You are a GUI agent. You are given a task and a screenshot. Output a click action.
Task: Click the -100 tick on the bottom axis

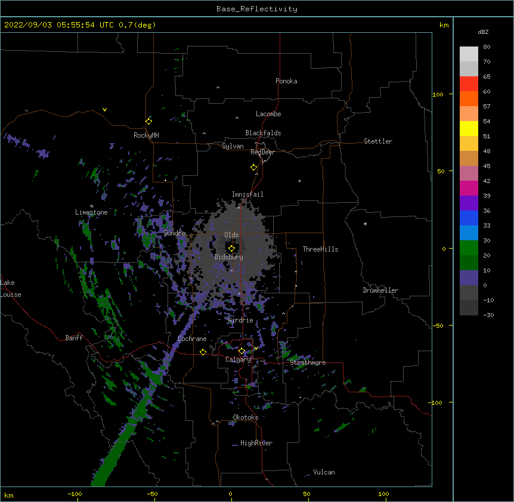(x=75, y=494)
